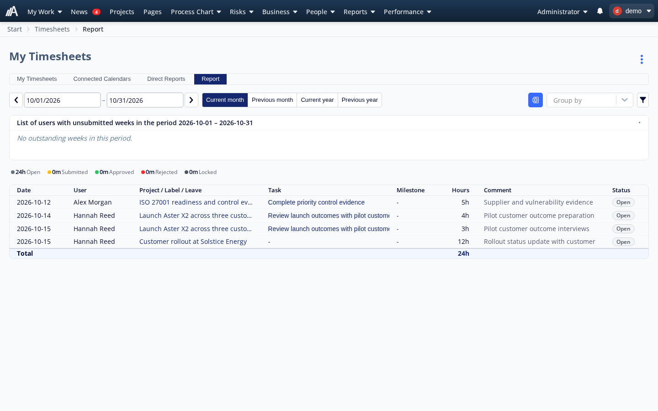Screen dimensions: 658x411
Task: Switch to Direct Reports tab
Action: 166,79
